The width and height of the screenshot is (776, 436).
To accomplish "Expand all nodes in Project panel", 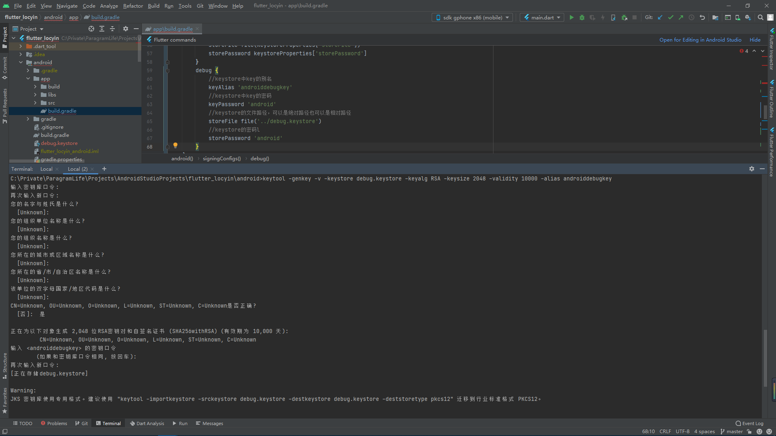I will click(102, 29).
